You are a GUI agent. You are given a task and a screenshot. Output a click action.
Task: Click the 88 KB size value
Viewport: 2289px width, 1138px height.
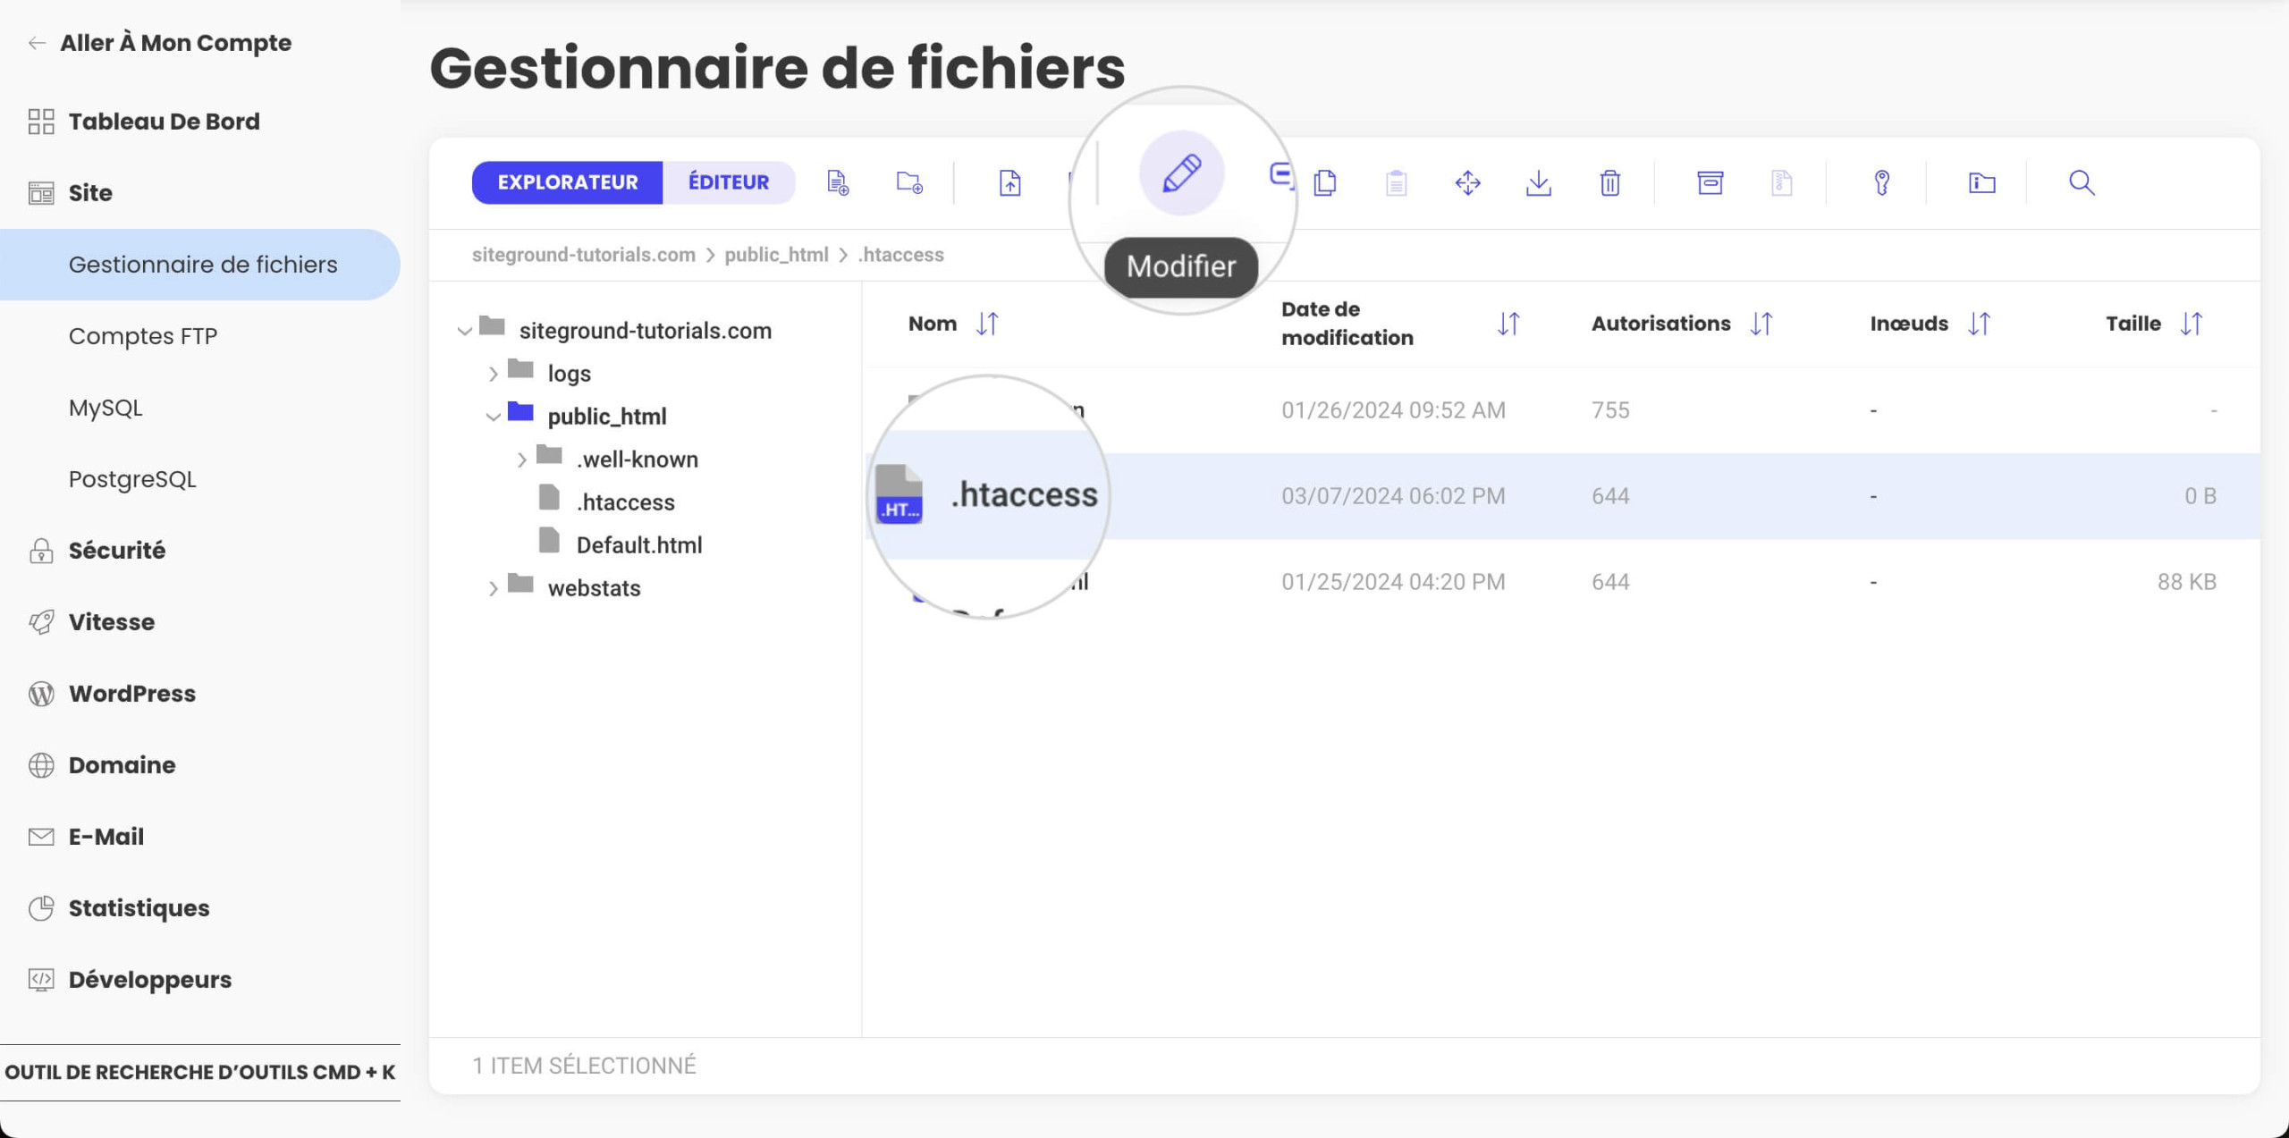2187,582
